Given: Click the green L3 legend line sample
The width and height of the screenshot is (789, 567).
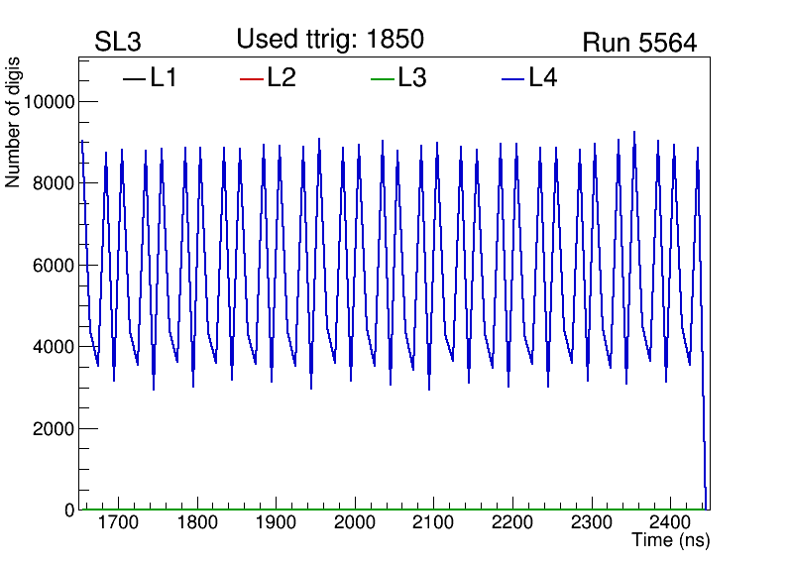Looking at the screenshot, I should tap(382, 79).
